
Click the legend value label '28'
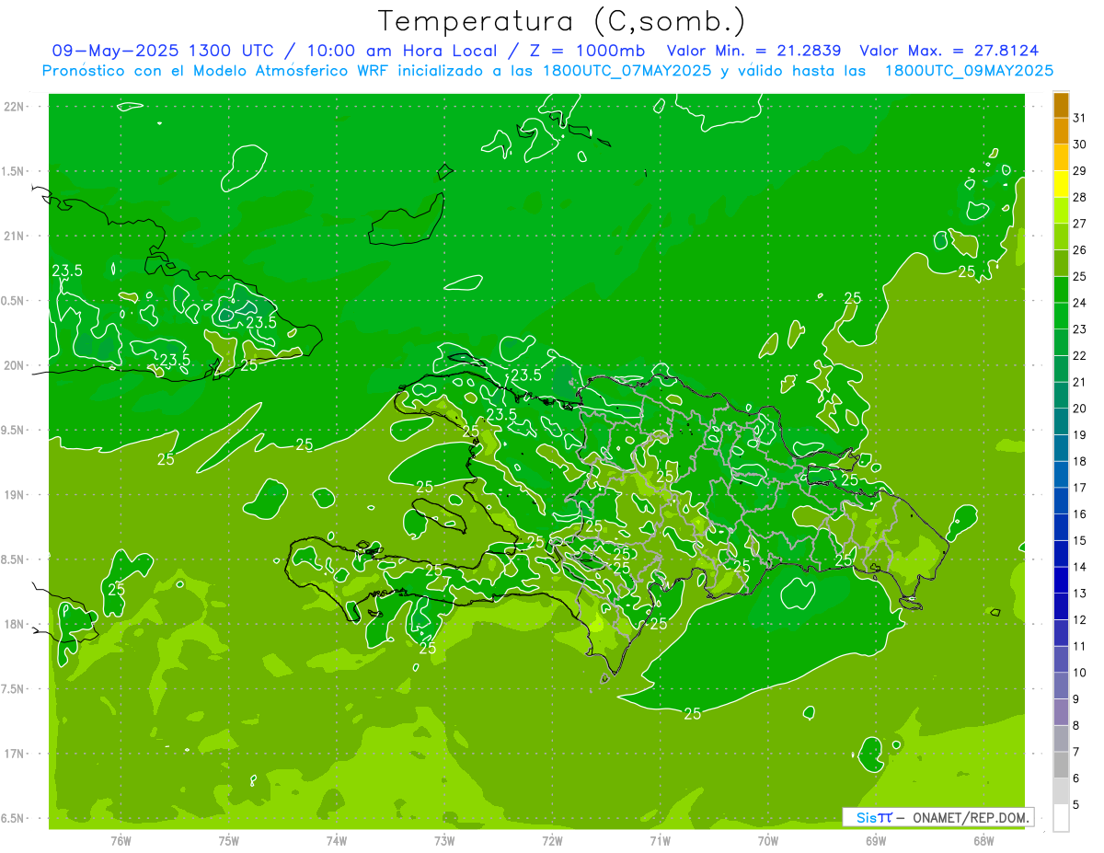tap(1079, 197)
